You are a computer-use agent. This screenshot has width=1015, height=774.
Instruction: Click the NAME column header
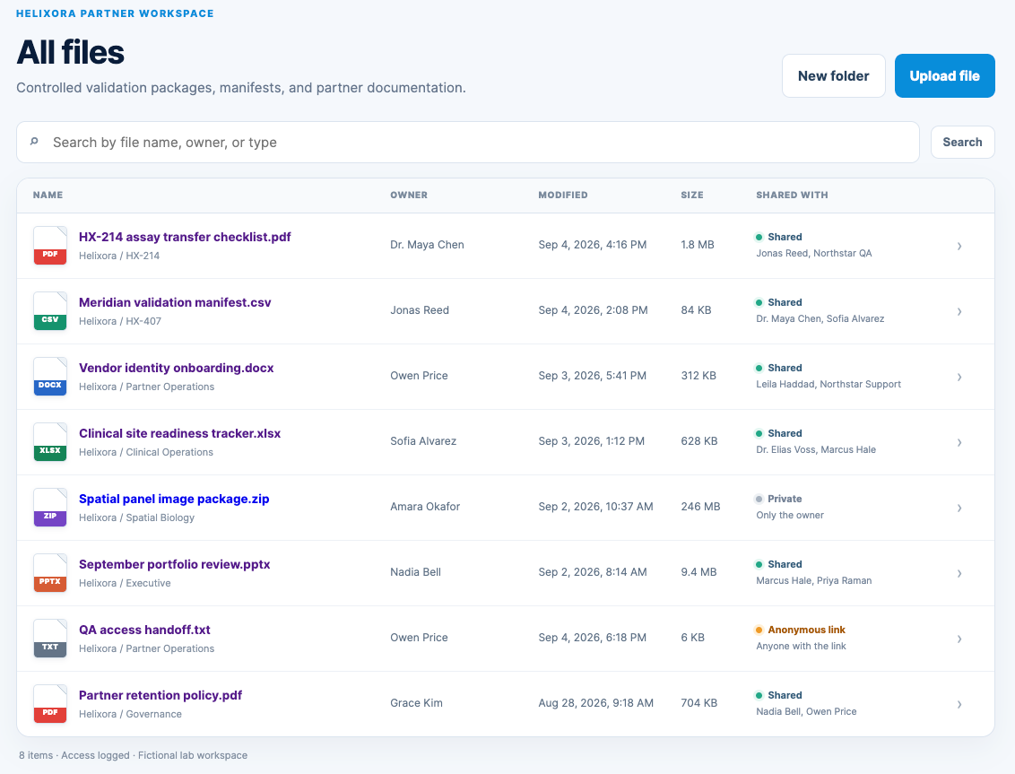click(48, 195)
